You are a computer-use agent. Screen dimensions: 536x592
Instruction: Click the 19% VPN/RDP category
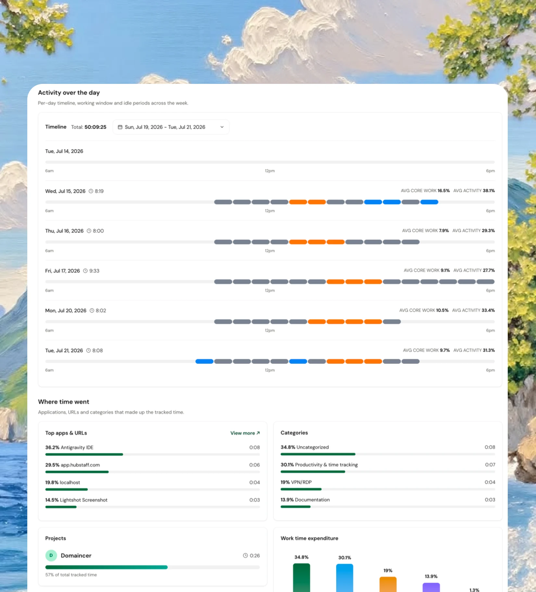click(388, 485)
